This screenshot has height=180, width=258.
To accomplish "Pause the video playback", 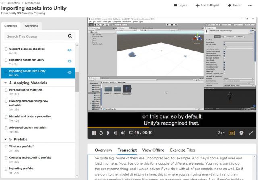I will click(94, 133).
